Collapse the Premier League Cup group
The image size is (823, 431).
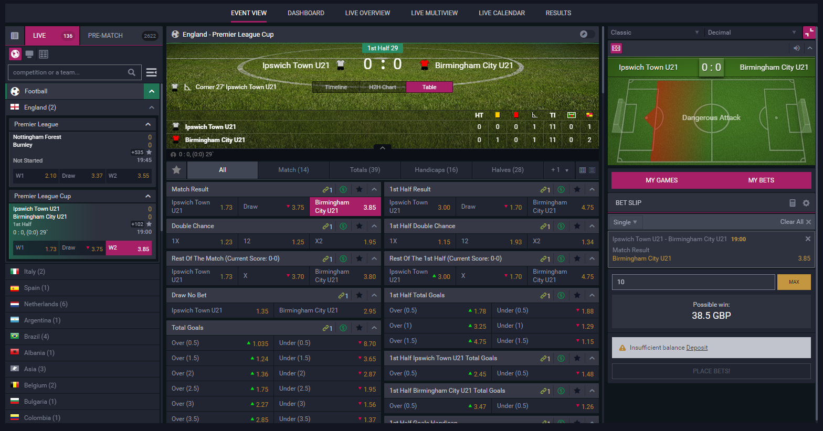pos(148,196)
